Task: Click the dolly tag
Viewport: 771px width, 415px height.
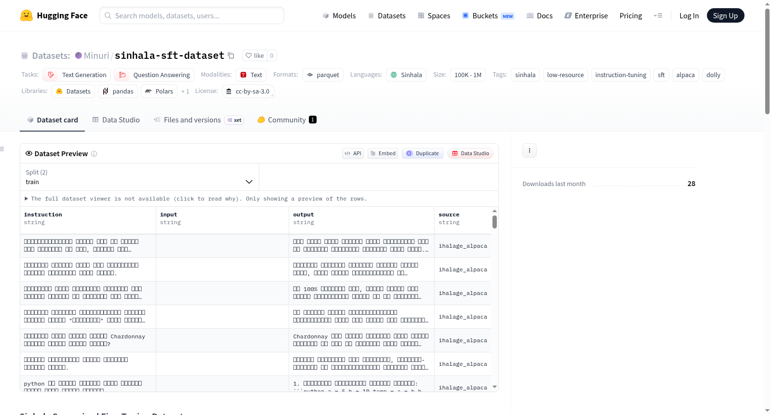Action: tap(713, 75)
